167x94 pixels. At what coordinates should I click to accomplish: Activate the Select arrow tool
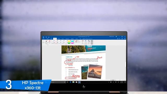[x=43, y=42]
